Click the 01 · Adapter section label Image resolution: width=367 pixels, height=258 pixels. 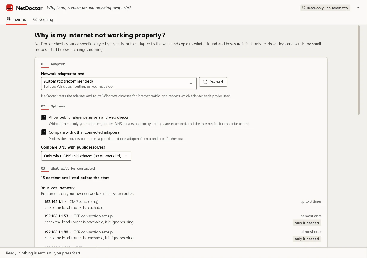coord(53,64)
